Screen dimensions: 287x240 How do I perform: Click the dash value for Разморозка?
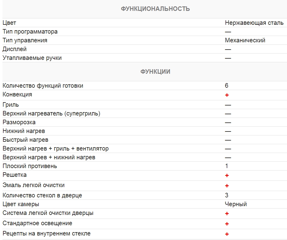point(228,122)
